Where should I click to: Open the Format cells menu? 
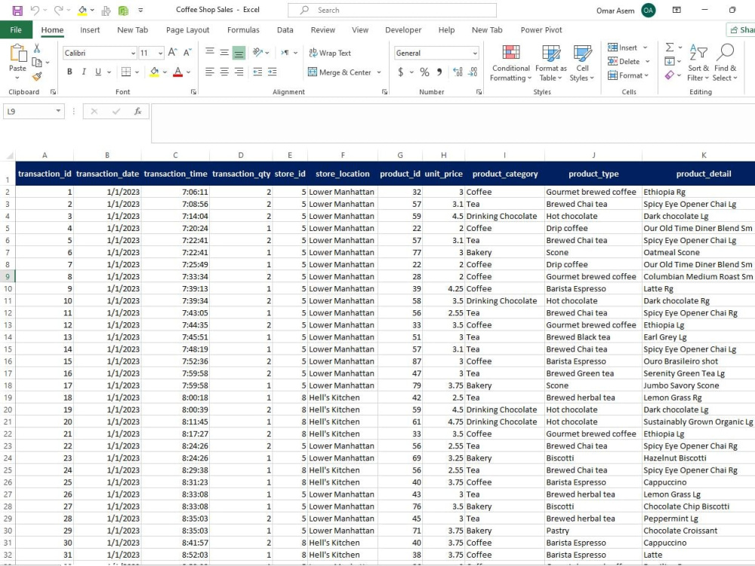pos(628,75)
